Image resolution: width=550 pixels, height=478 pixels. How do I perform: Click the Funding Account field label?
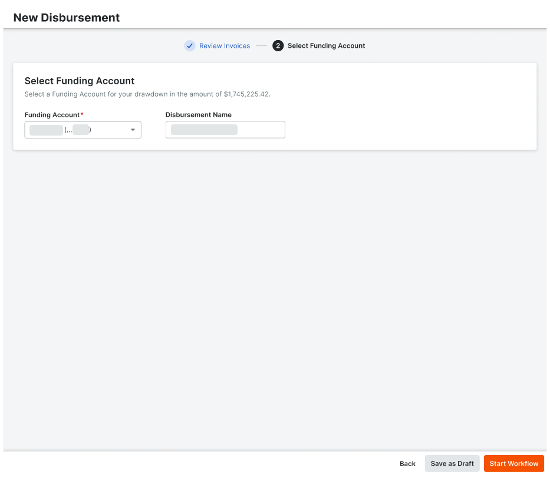pos(52,115)
